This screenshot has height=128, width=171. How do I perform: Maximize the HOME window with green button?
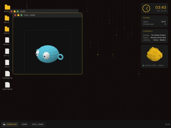(x=18, y=11)
